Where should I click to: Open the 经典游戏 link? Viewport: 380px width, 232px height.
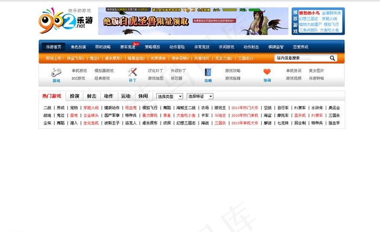click(102, 78)
